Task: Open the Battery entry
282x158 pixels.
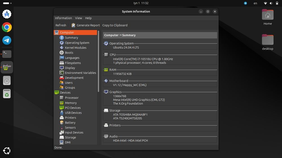Action: tap(70, 123)
